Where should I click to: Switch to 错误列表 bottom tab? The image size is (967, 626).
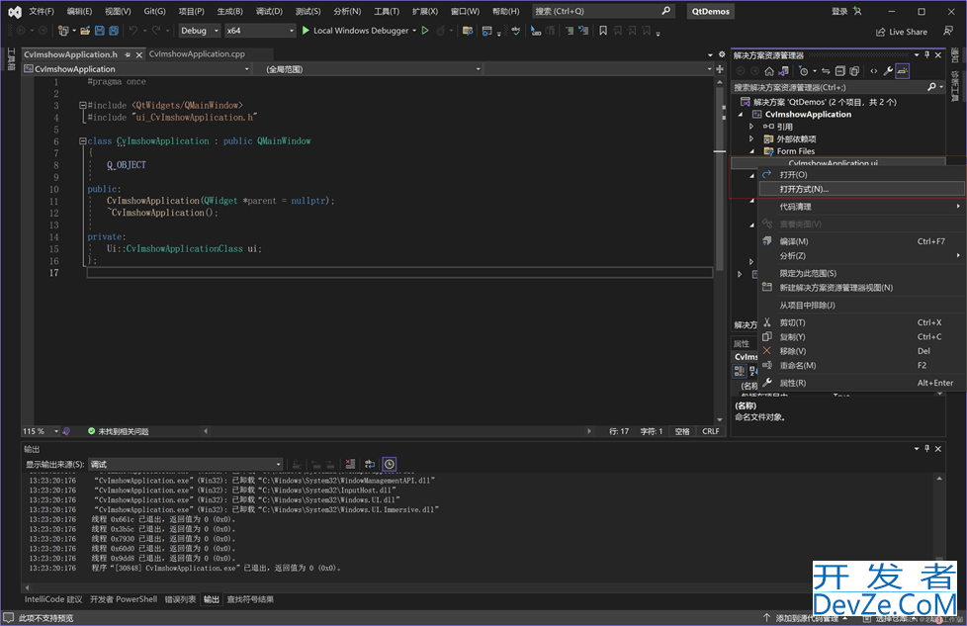180,599
